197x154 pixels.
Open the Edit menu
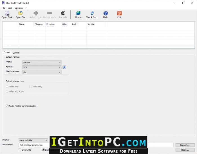click(10, 8)
